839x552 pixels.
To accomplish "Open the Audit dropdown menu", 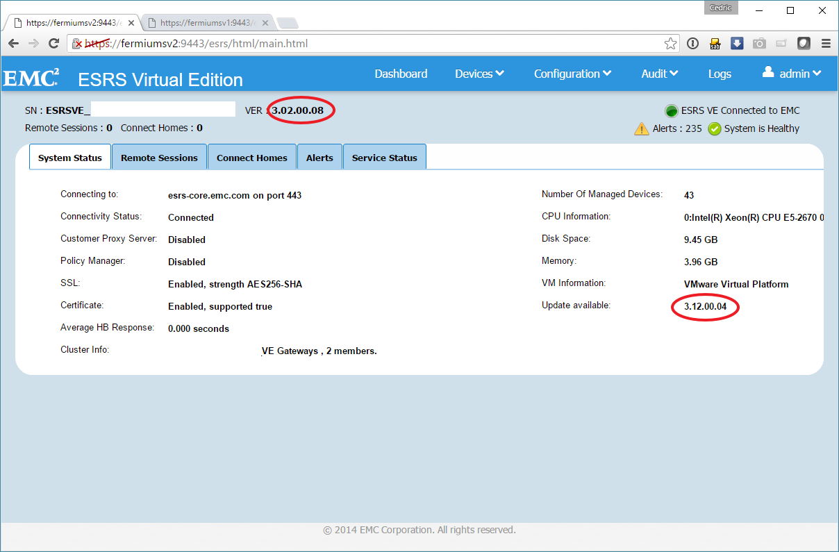I will click(x=659, y=74).
